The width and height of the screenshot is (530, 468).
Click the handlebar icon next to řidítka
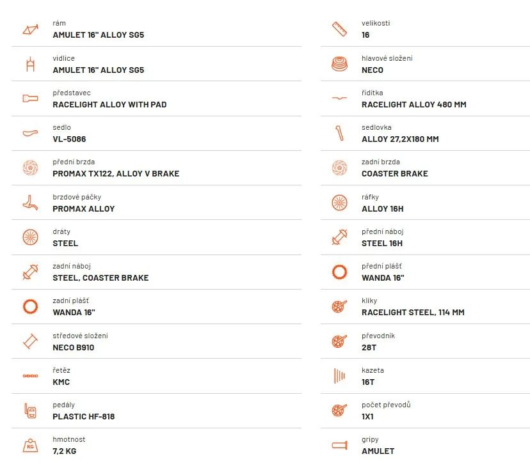click(x=339, y=98)
